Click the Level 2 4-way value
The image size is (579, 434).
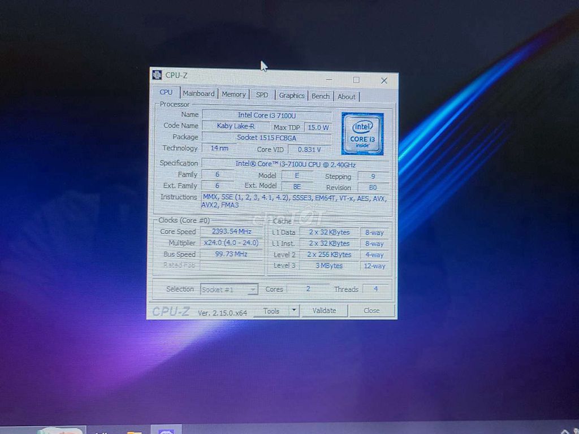(x=374, y=255)
